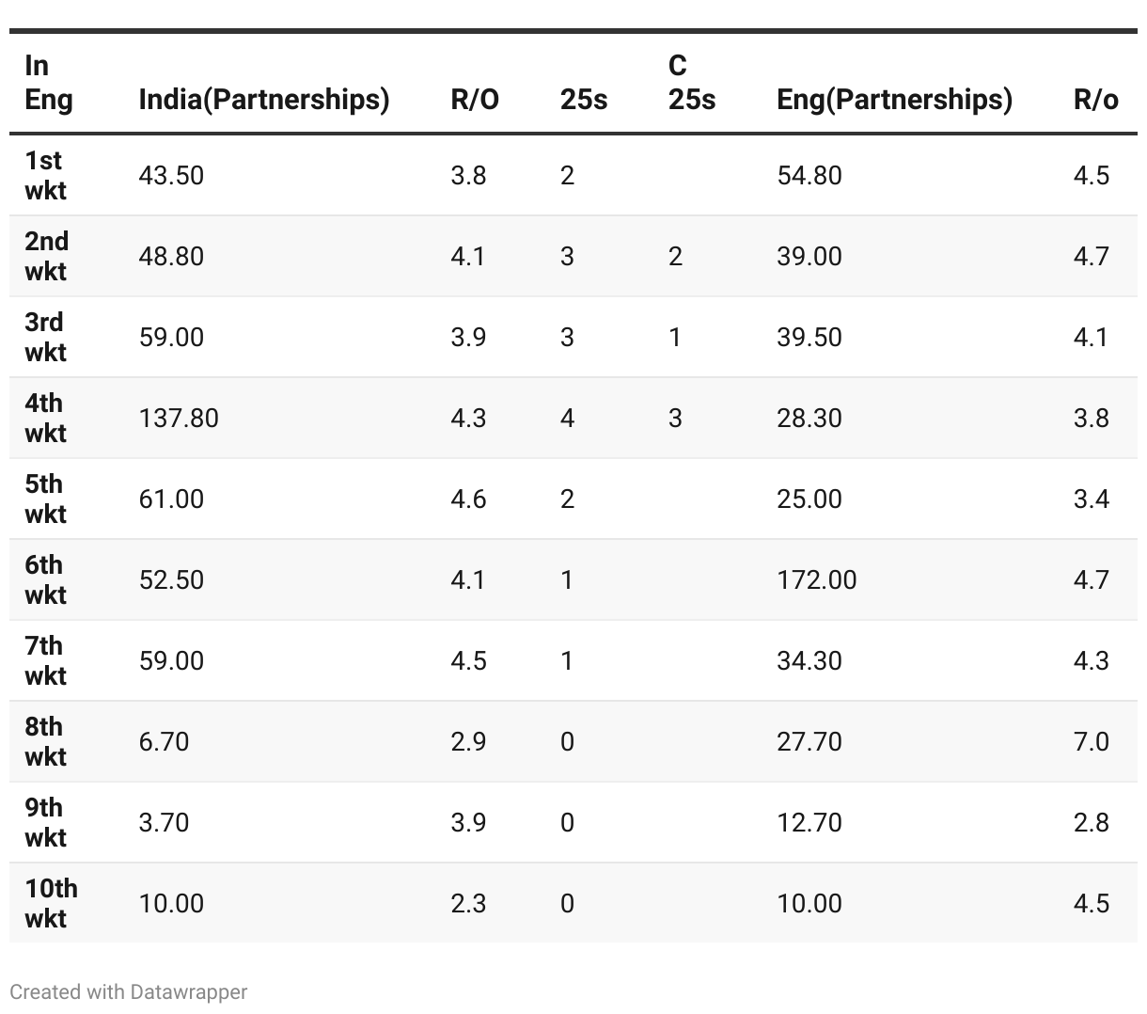Image resolution: width=1147 pixels, height=1014 pixels.
Task: Select the 48.80 value in India column
Action: click(x=171, y=256)
